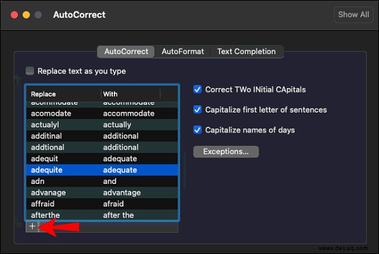Close the AutoCorrect window with red button
Screen dimensions: 379x254
coord(14,15)
